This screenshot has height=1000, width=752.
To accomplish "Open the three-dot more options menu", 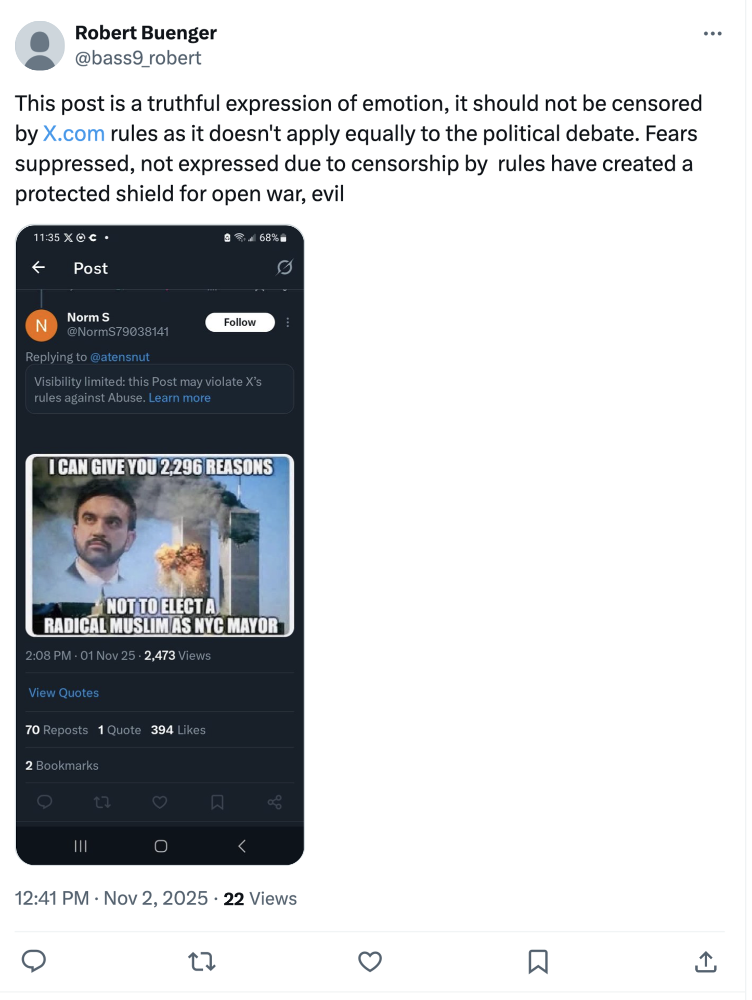I will (712, 34).
